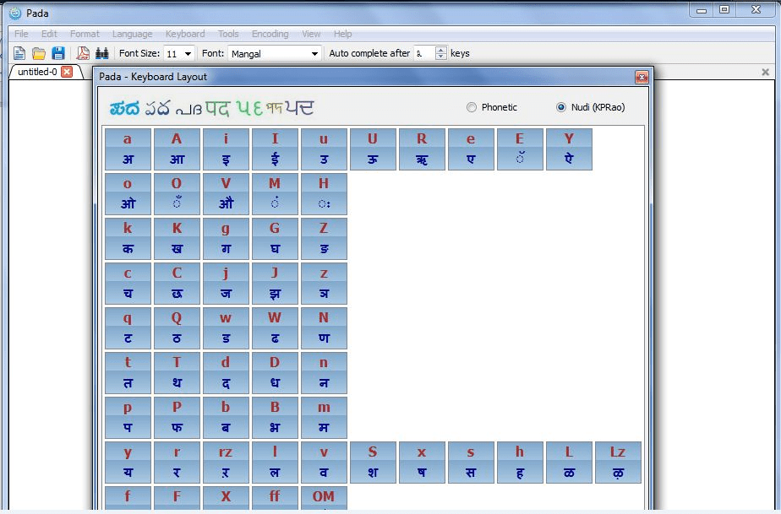Open the Encoding menu
781x514 pixels.
point(269,34)
